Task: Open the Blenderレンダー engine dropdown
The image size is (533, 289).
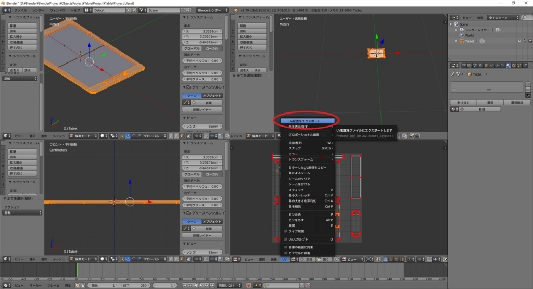Action: [x=212, y=10]
